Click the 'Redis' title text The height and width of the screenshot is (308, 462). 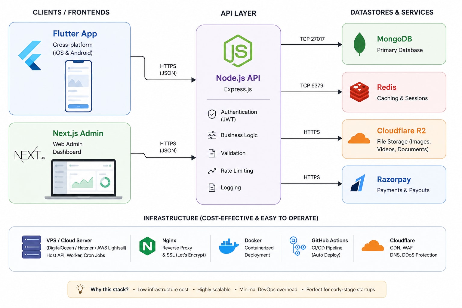pos(387,87)
